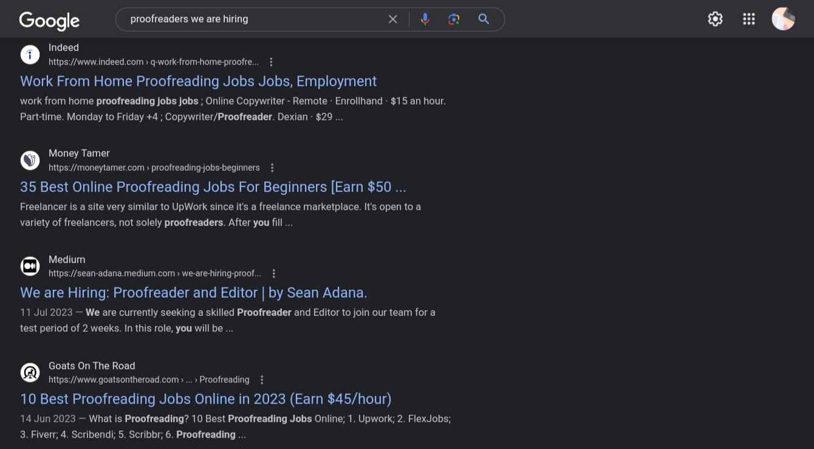Screen dimensions: 814x449
Task: Open Google Lens image search
Action: point(454,19)
